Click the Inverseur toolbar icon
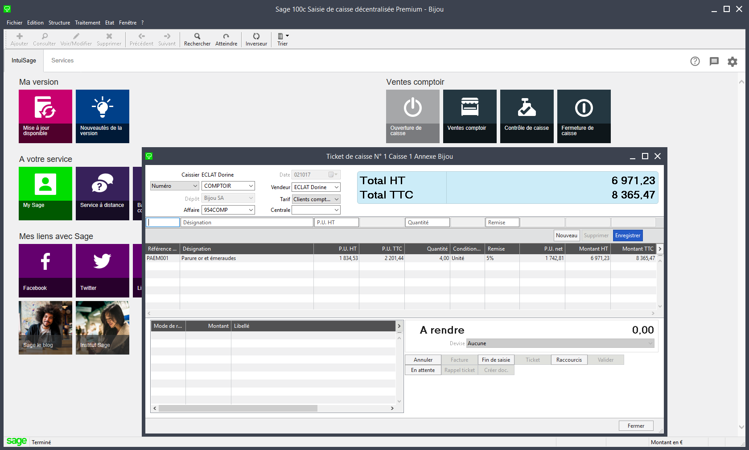 (x=256, y=39)
